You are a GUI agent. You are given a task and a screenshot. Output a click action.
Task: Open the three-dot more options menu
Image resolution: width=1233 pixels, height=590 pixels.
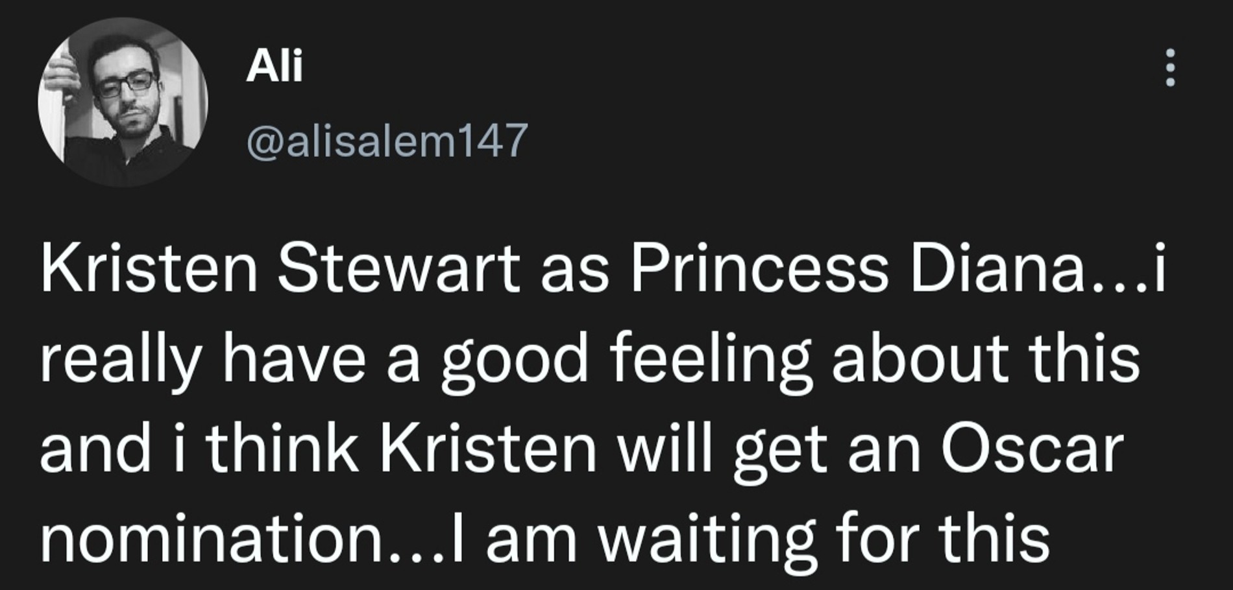pyautogui.click(x=1170, y=67)
